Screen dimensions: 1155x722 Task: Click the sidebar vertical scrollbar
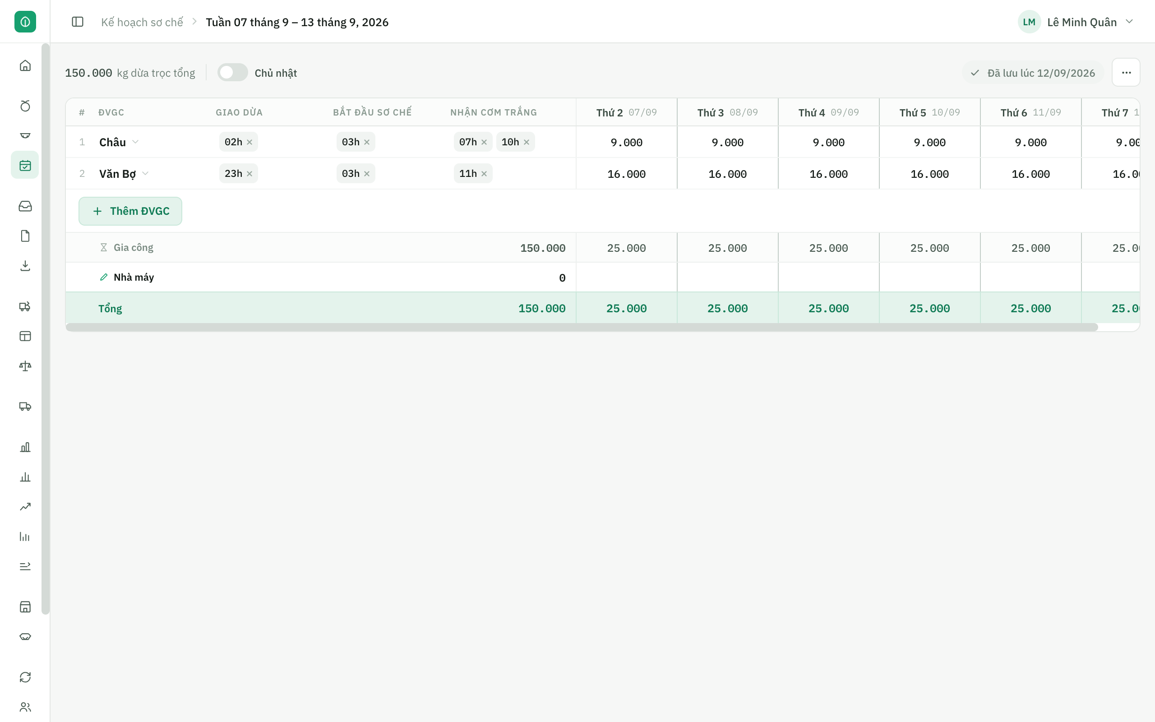coord(45,329)
